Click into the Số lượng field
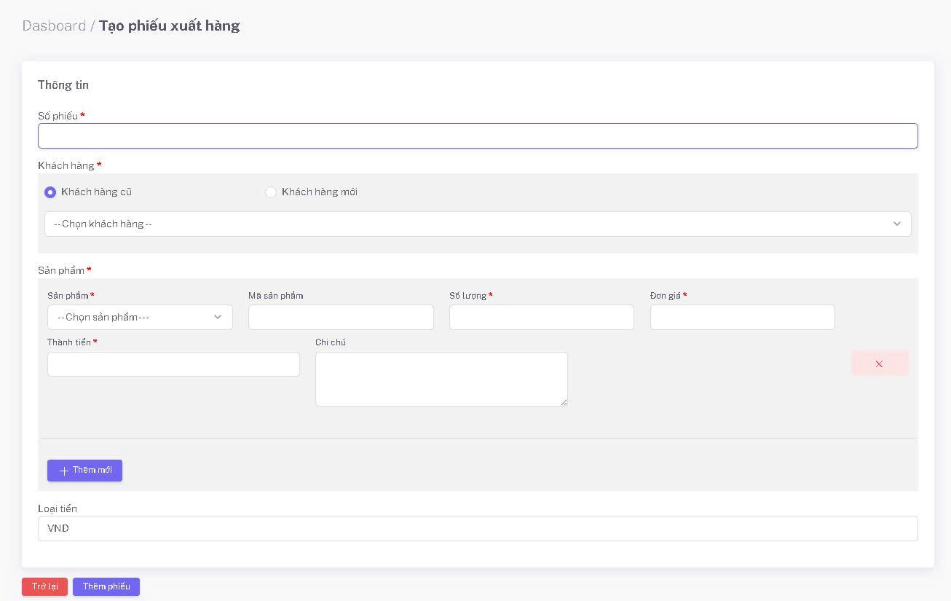 pyautogui.click(x=541, y=317)
